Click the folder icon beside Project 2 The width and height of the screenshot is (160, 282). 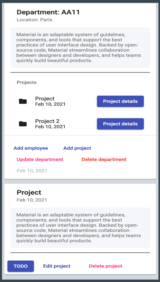point(23,124)
